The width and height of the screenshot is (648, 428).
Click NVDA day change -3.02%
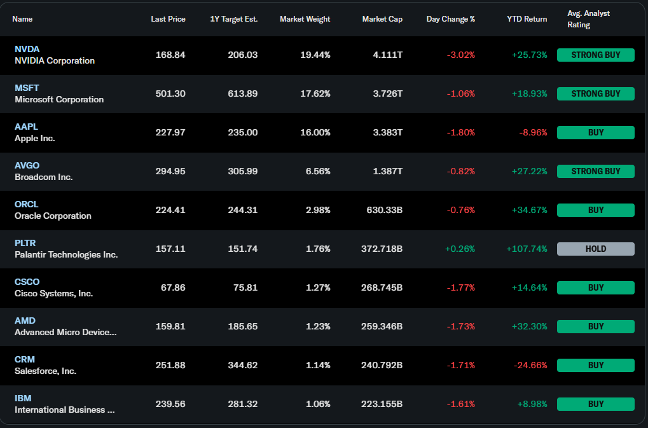point(461,55)
